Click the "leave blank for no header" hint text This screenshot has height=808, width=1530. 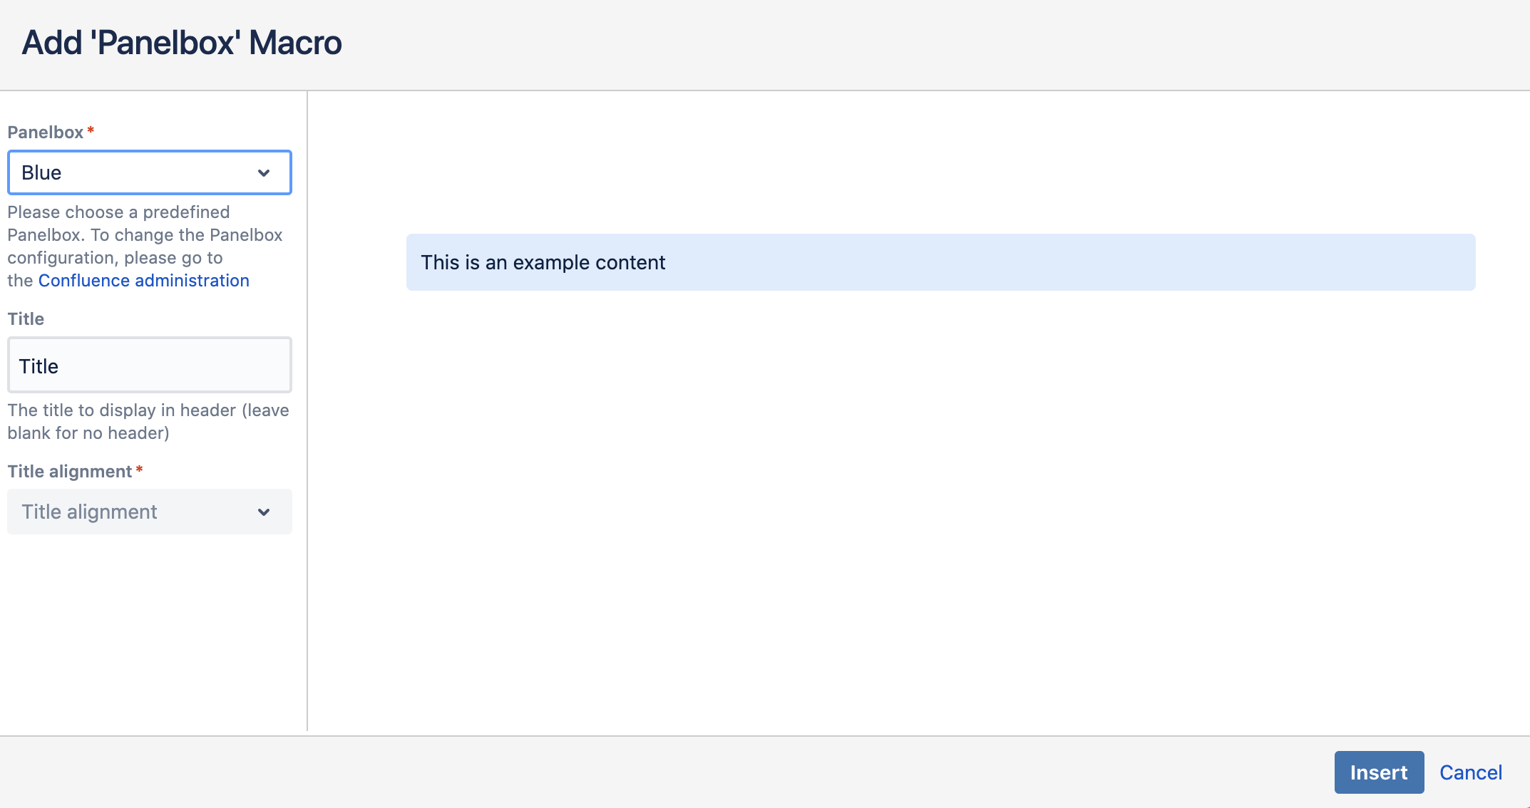(x=148, y=422)
